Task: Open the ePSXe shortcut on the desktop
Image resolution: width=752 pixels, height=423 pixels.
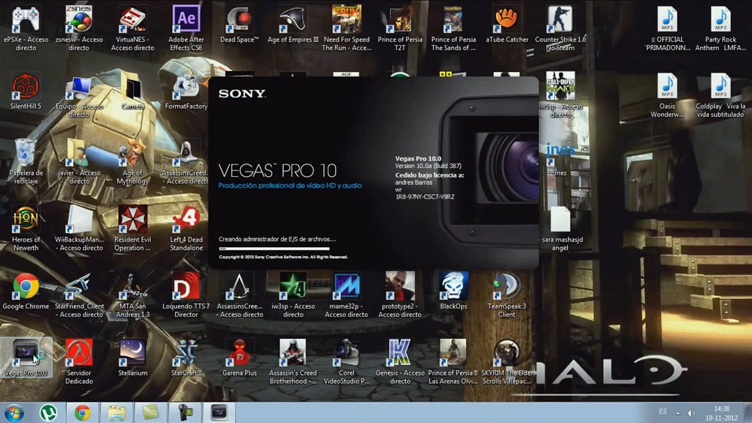Action: pos(26,27)
